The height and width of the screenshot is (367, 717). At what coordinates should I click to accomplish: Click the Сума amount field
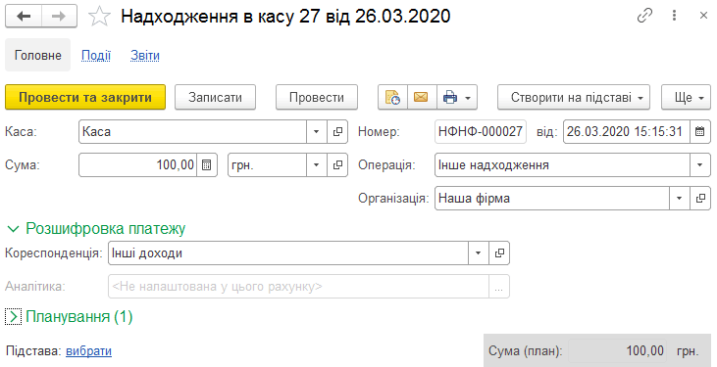coord(137,164)
